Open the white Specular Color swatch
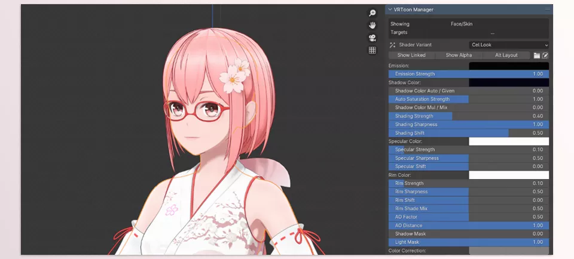The image size is (574, 259). tap(509, 141)
